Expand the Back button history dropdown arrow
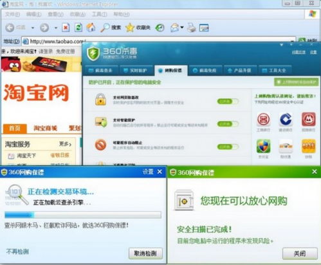Screen dimensions: 321x265 (x=33, y=28)
